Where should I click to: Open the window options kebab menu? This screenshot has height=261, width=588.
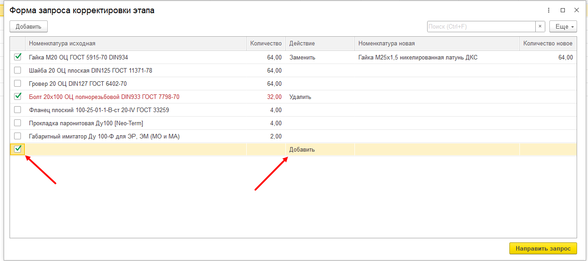click(x=549, y=10)
